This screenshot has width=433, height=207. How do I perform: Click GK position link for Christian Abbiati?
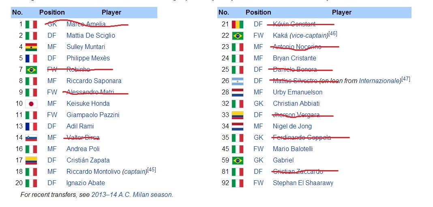point(259,104)
